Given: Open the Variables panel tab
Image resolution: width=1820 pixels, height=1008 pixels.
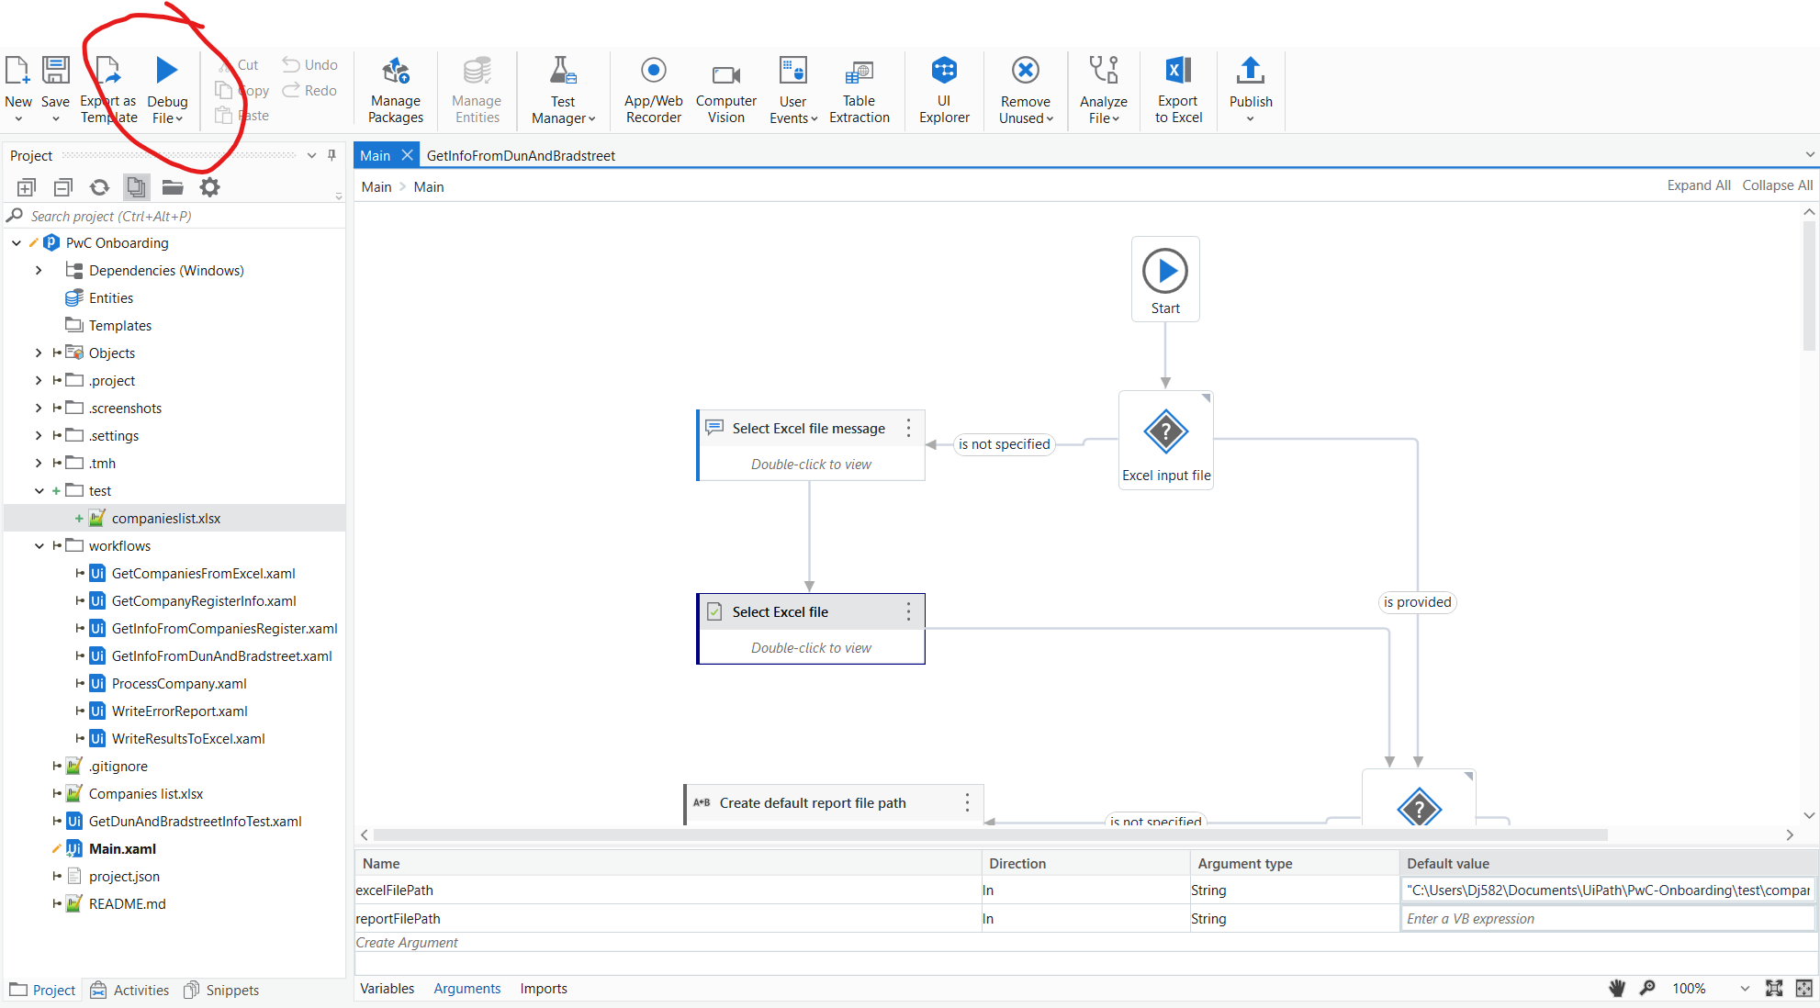Looking at the screenshot, I should (387, 989).
